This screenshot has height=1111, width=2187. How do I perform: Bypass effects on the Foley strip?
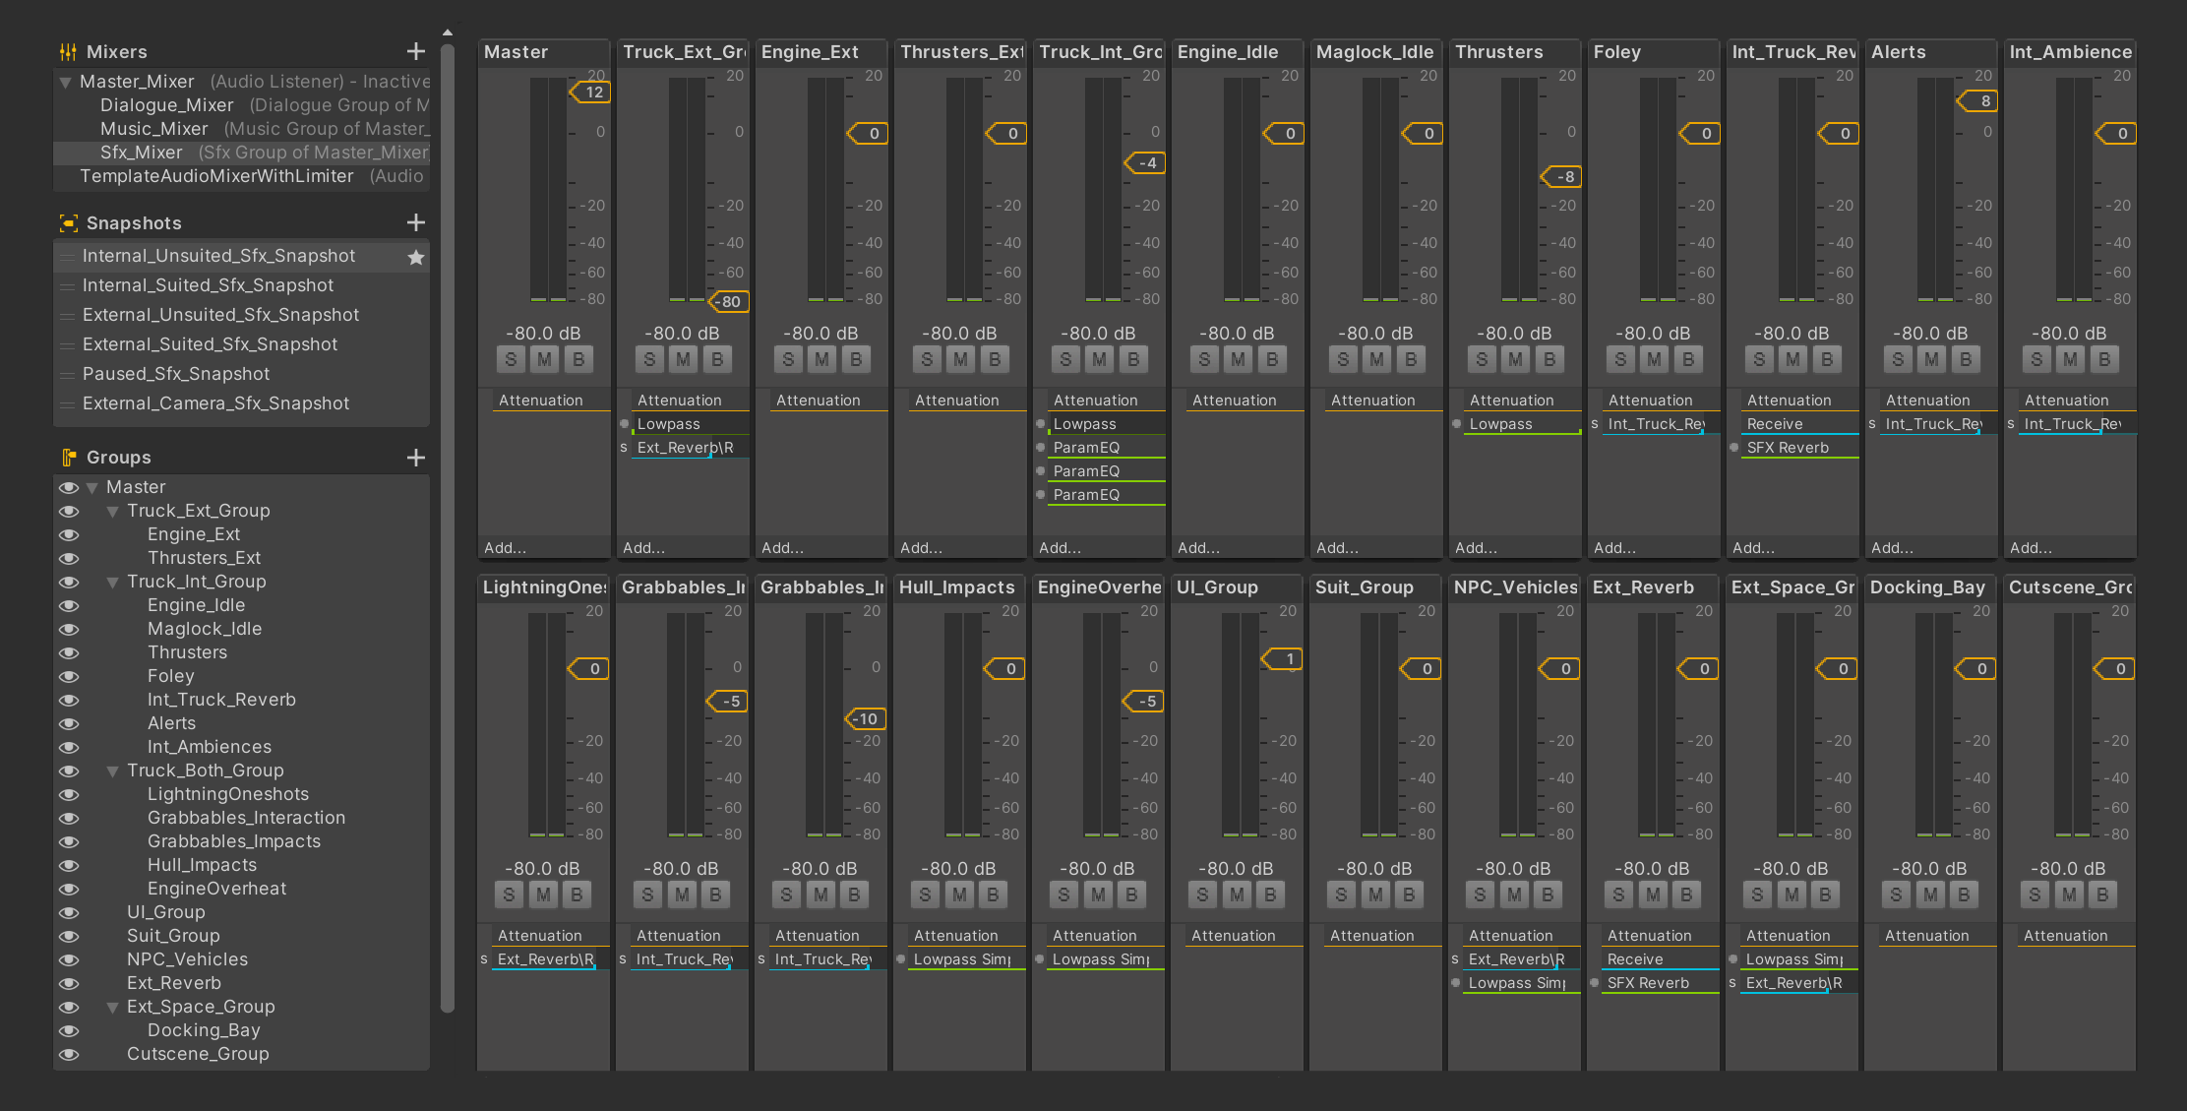[1688, 360]
